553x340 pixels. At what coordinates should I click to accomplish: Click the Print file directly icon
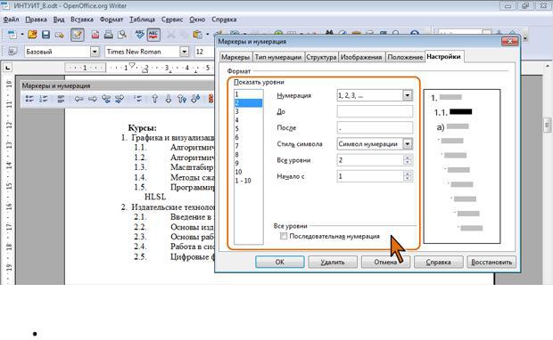pyautogui.click(x=109, y=35)
